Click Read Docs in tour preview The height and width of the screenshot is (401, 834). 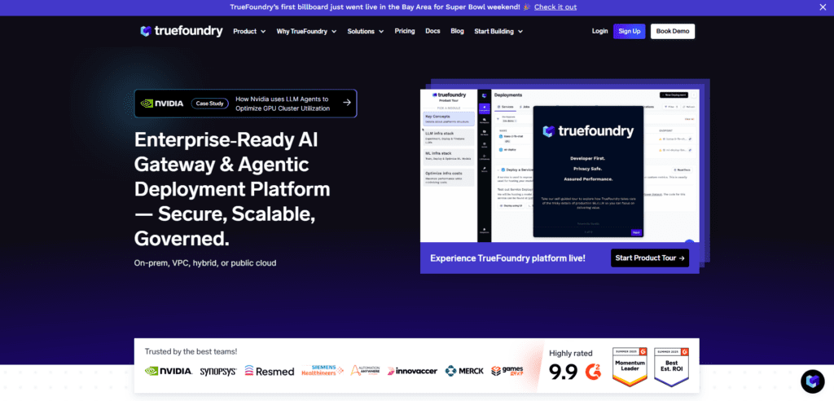[683, 170]
